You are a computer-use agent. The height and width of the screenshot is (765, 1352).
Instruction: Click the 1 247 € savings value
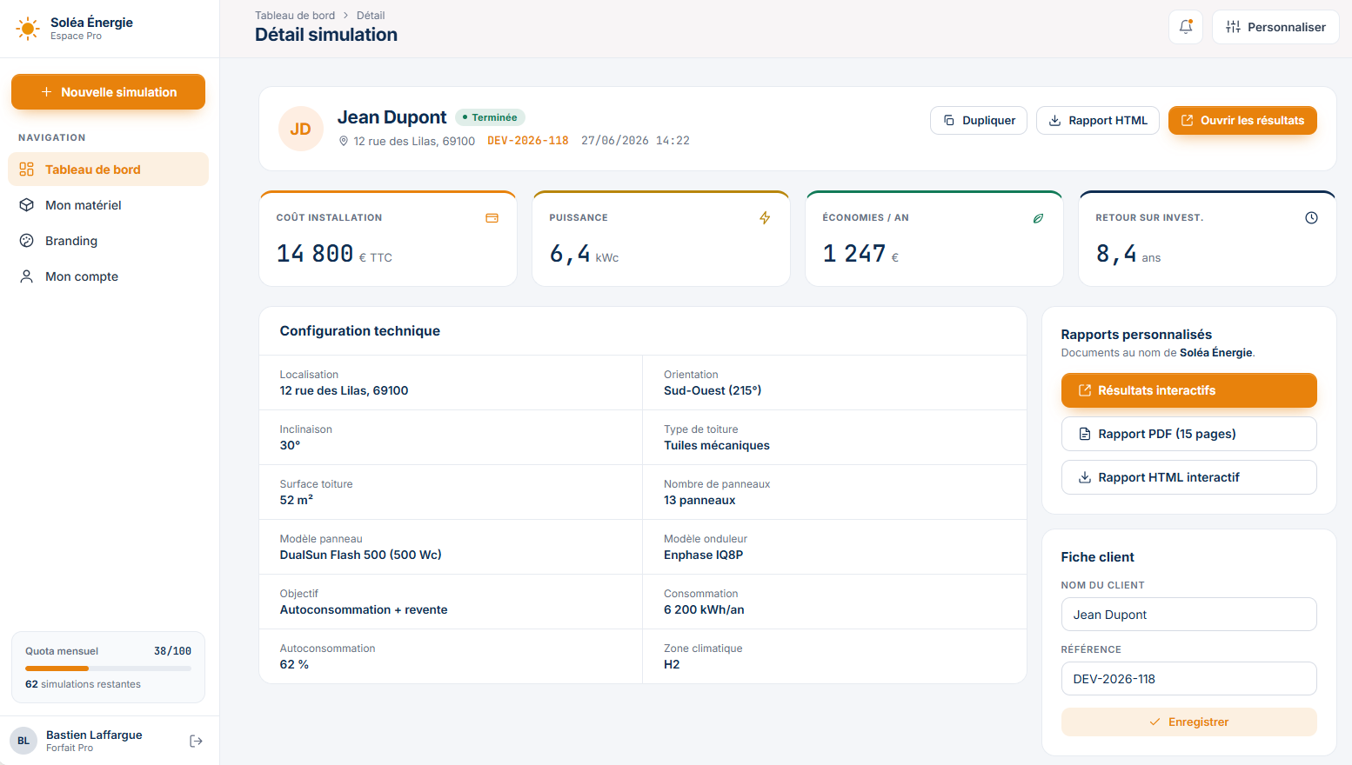[860, 254]
